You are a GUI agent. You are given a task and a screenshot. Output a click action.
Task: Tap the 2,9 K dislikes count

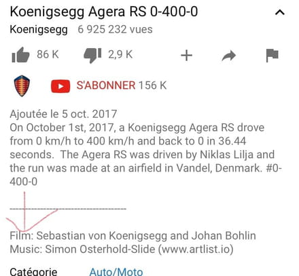point(120,54)
